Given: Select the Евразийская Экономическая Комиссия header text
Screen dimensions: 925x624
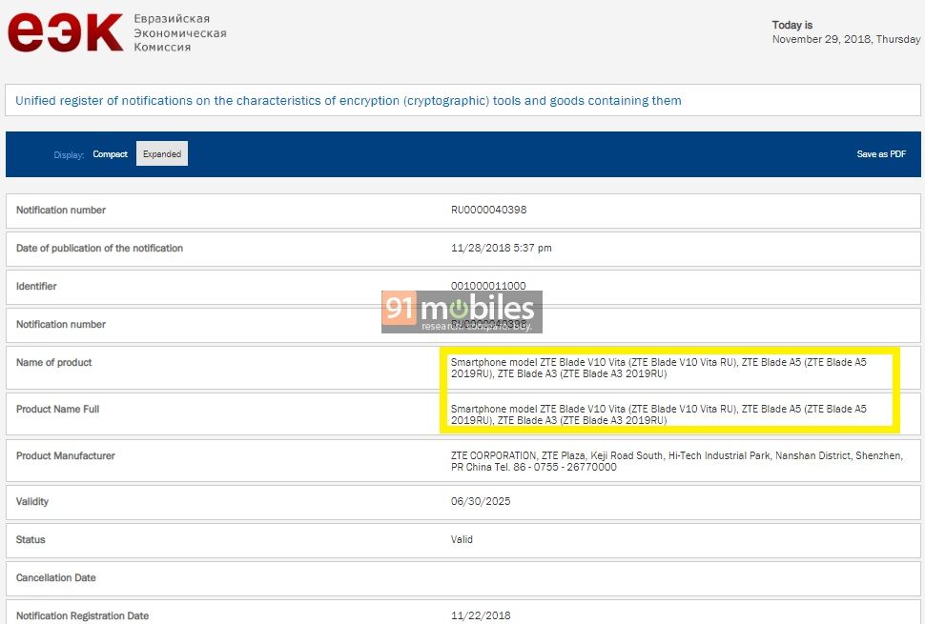Looking at the screenshot, I should point(180,33).
